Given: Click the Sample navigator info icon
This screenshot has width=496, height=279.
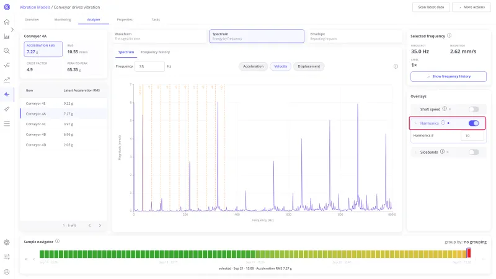Looking at the screenshot, I should tap(57, 241).
